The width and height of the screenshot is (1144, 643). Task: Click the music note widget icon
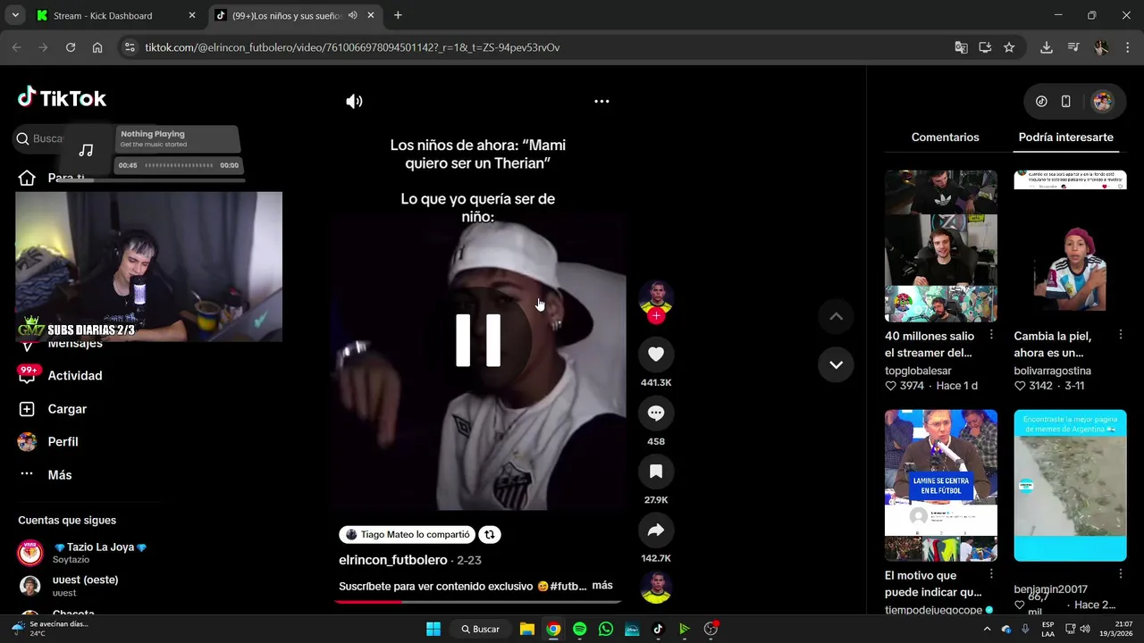click(86, 150)
